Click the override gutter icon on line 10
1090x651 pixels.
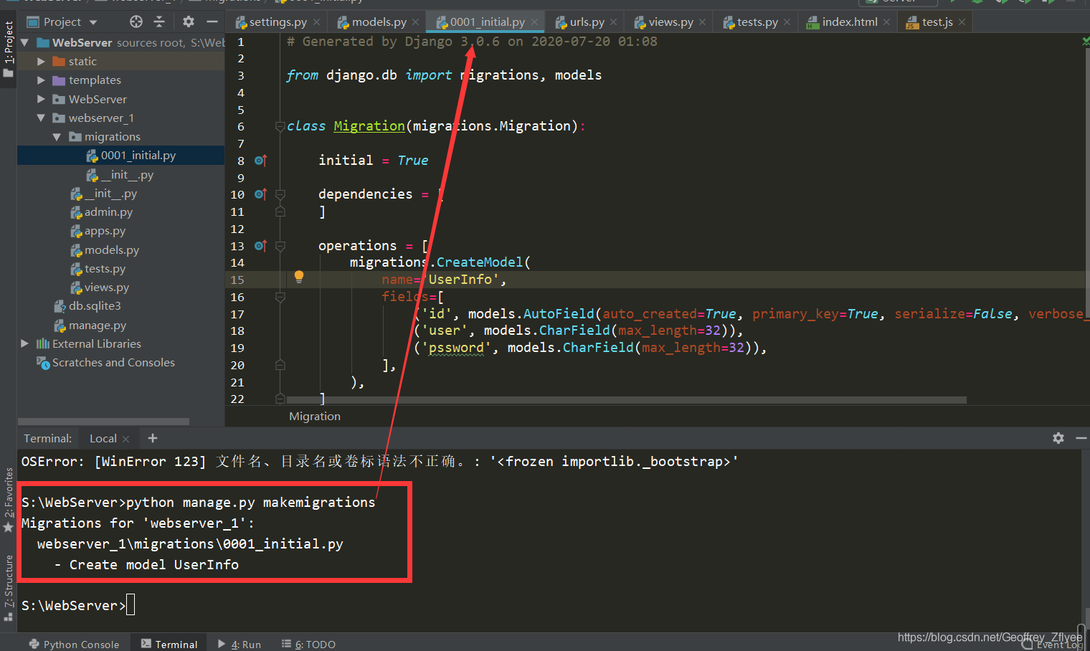(260, 194)
